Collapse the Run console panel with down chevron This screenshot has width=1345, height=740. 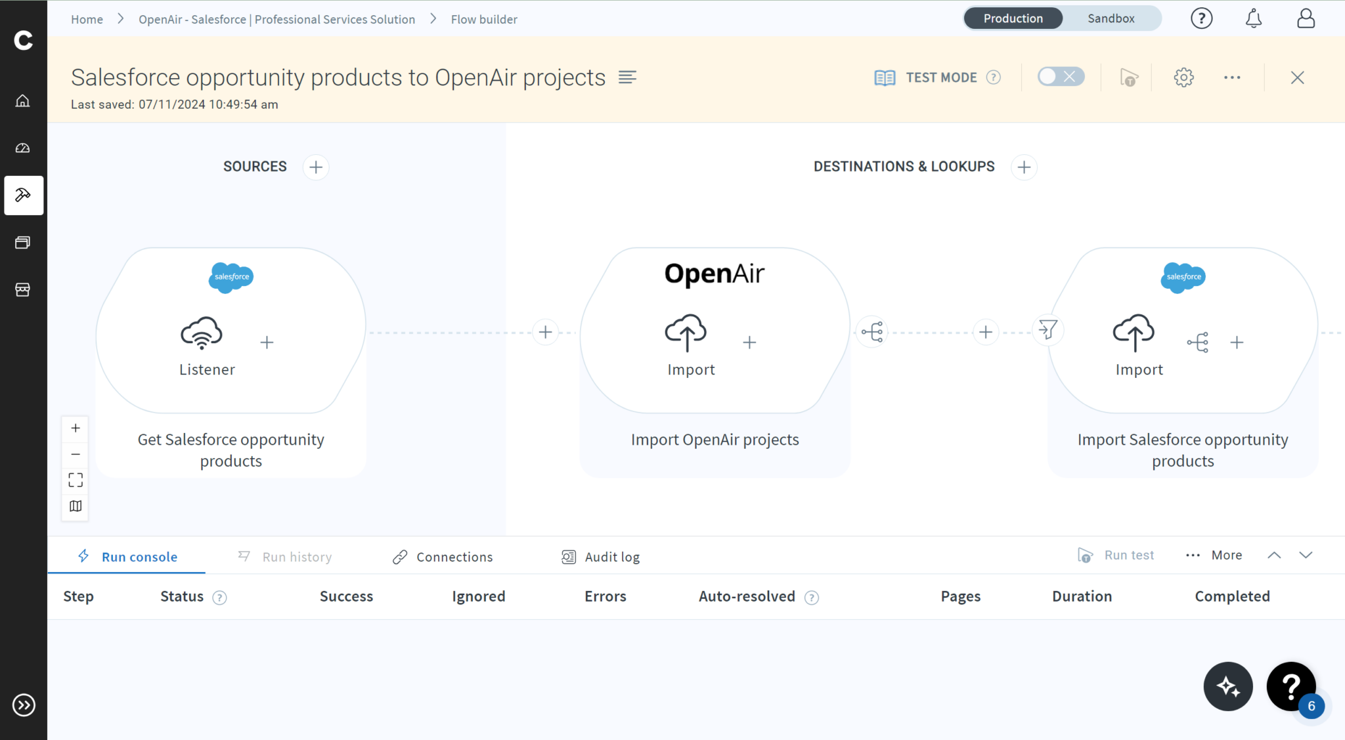click(1306, 555)
